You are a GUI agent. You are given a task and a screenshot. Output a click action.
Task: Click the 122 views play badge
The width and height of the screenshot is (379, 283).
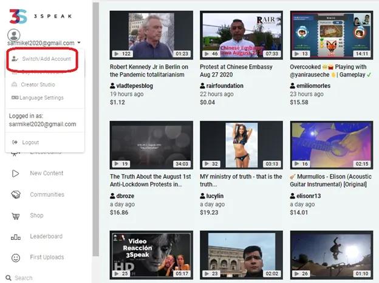122,53
